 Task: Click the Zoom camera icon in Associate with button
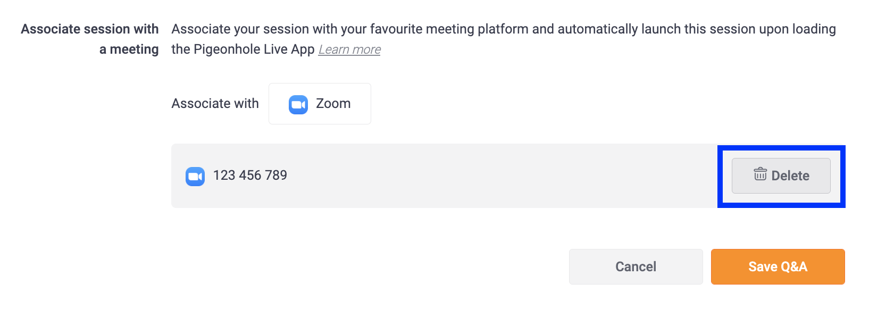click(298, 104)
